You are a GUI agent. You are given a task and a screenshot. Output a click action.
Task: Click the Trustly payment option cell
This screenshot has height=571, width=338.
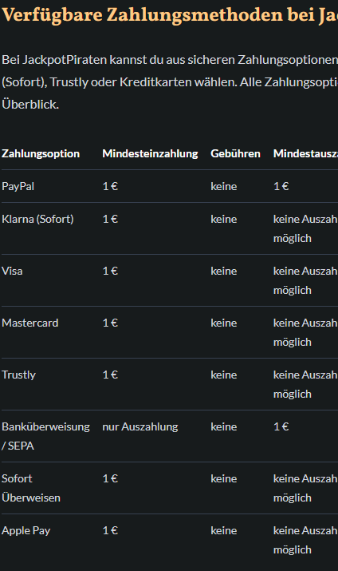[18, 375]
